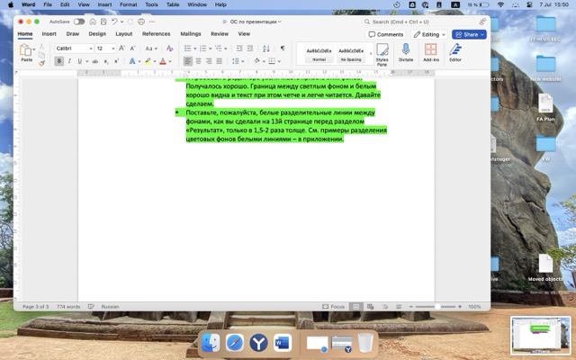This screenshot has width=576, height=360.
Task: Toggle the AutoSave switch
Action: (x=79, y=21)
